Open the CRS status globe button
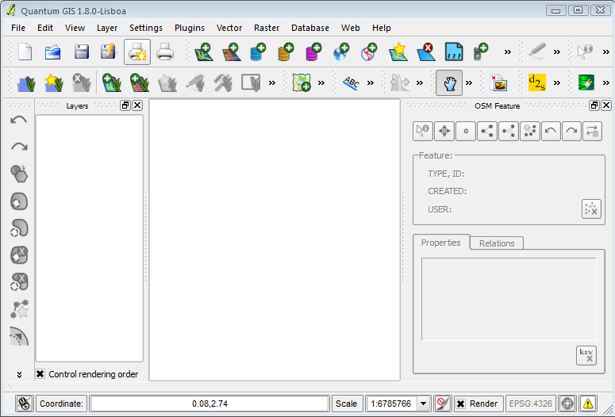Image resolution: width=615 pixels, height=417 pixels. coord(567,404)
